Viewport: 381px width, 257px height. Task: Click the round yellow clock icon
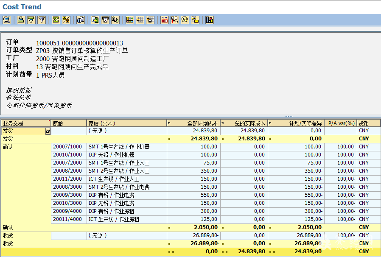click(185, 20)
